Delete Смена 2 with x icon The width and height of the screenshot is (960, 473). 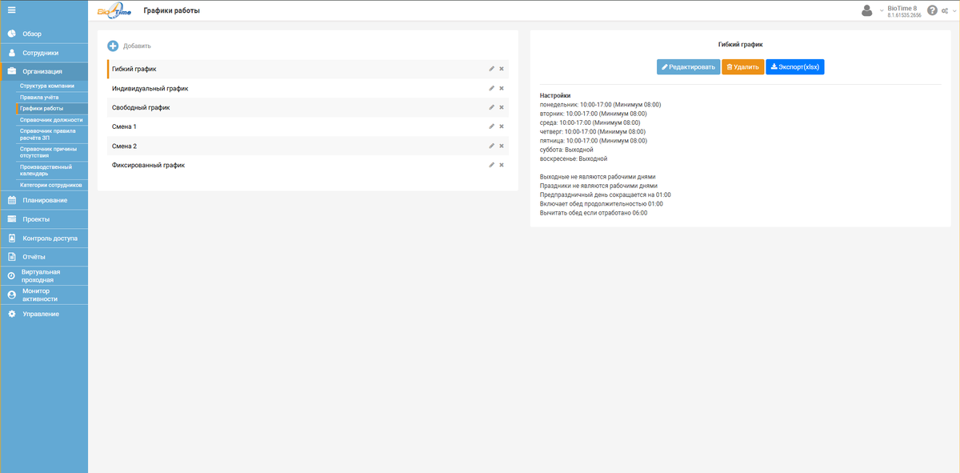coord(502,146)
